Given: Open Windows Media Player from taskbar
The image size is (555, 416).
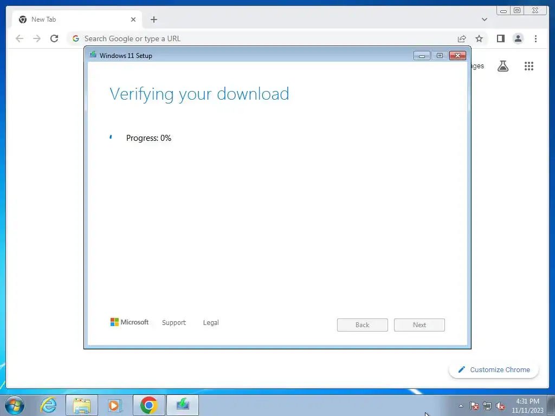Looking at the screenshot, I should pyautogui.click(x=115, y=405).
